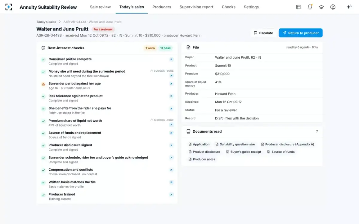Viewport: 359px width, 224px height.
Task: Select the Surrender period against her age check
Action: (107, 86)
